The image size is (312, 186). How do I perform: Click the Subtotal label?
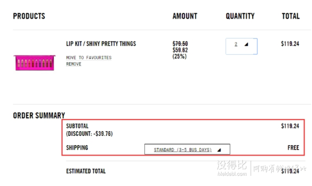[77, 126]
